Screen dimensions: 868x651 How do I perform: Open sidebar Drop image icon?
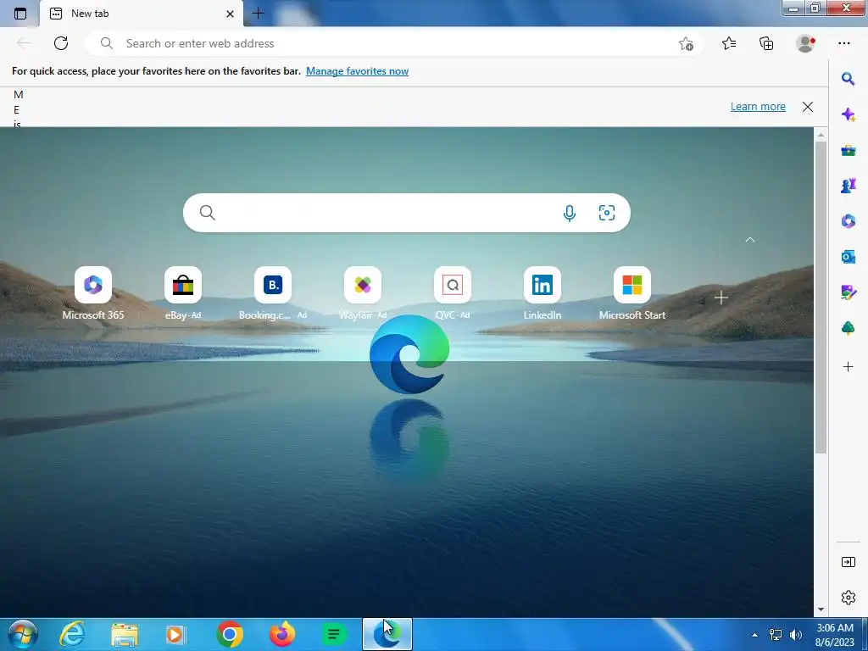[x=848, y=292]
